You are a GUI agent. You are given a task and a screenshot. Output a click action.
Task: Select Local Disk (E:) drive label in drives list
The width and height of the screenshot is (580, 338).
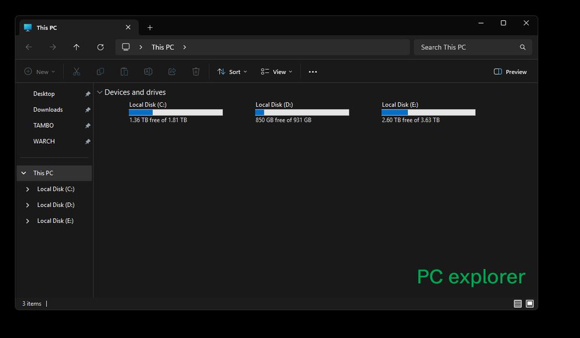(x=400, y=105)
